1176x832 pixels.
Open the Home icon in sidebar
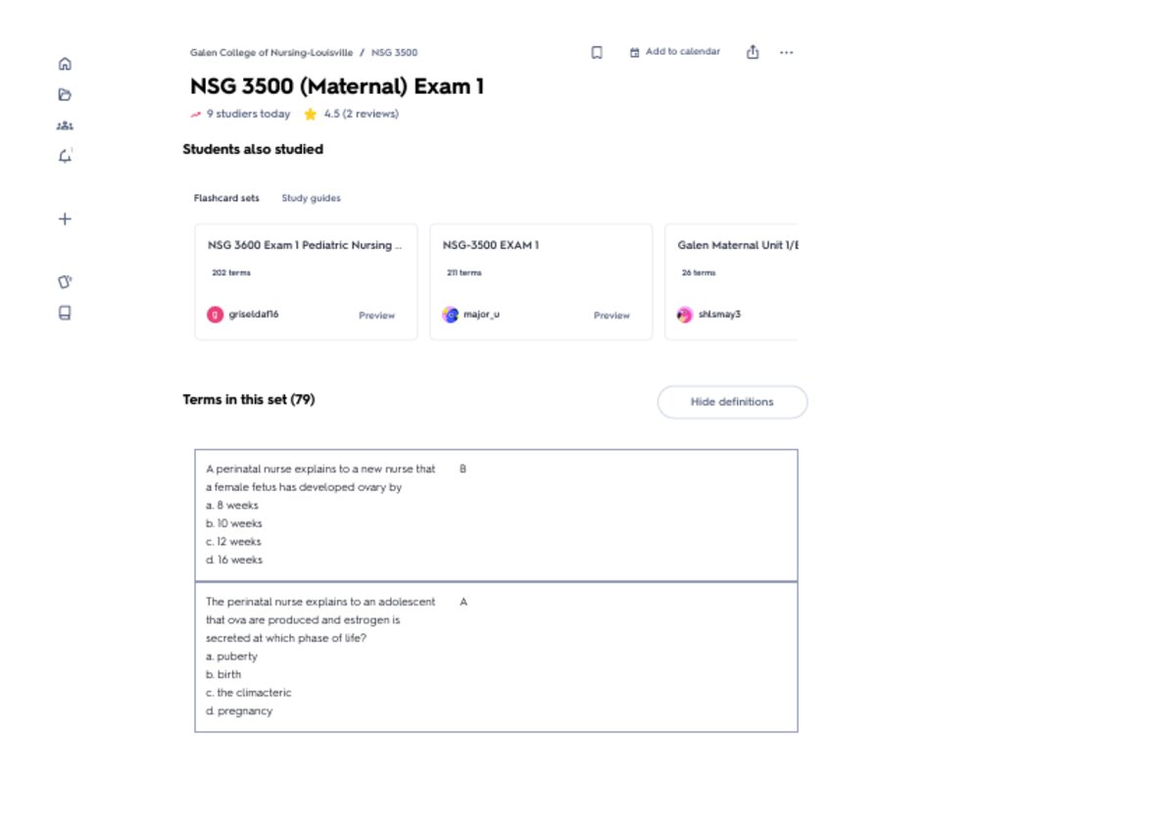point(65,64)
